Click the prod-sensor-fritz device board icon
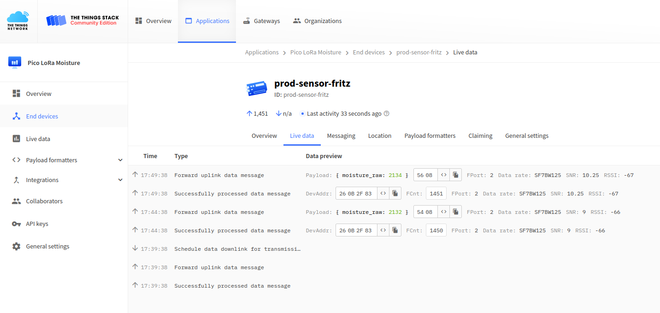 click(x=257, y=89)
